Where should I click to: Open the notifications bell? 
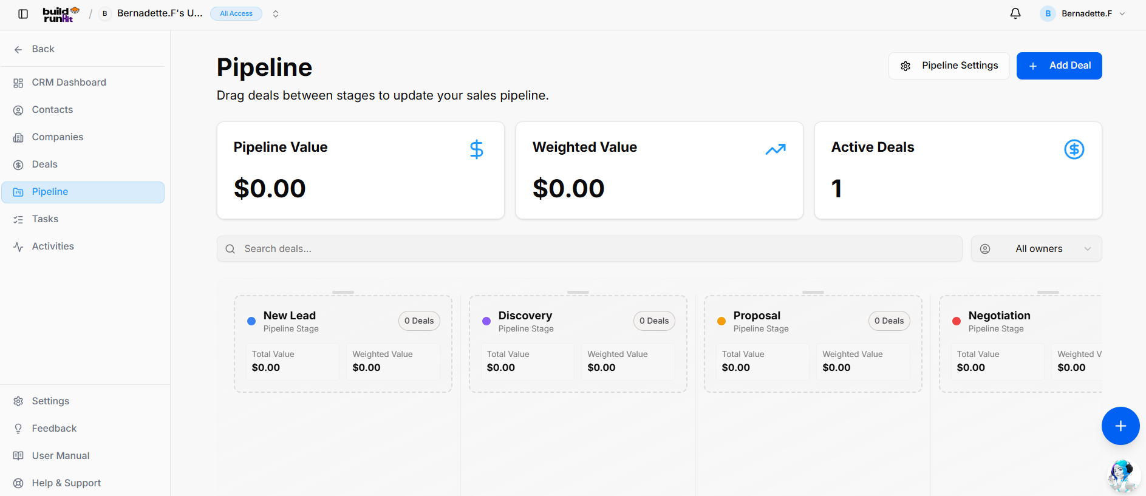(x=1015, y=13)
